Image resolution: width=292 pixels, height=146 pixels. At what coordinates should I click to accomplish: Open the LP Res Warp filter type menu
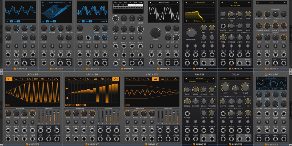(199, 3)
